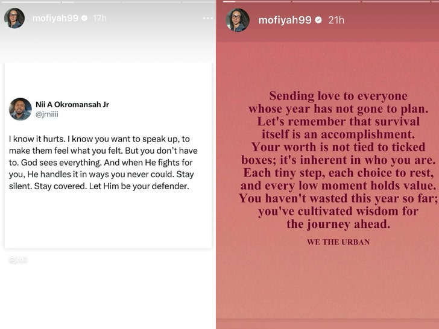This screenshot has width=439, height=329.
Task: Click the 17h timestamp on left story
Action: pos(99,19)
